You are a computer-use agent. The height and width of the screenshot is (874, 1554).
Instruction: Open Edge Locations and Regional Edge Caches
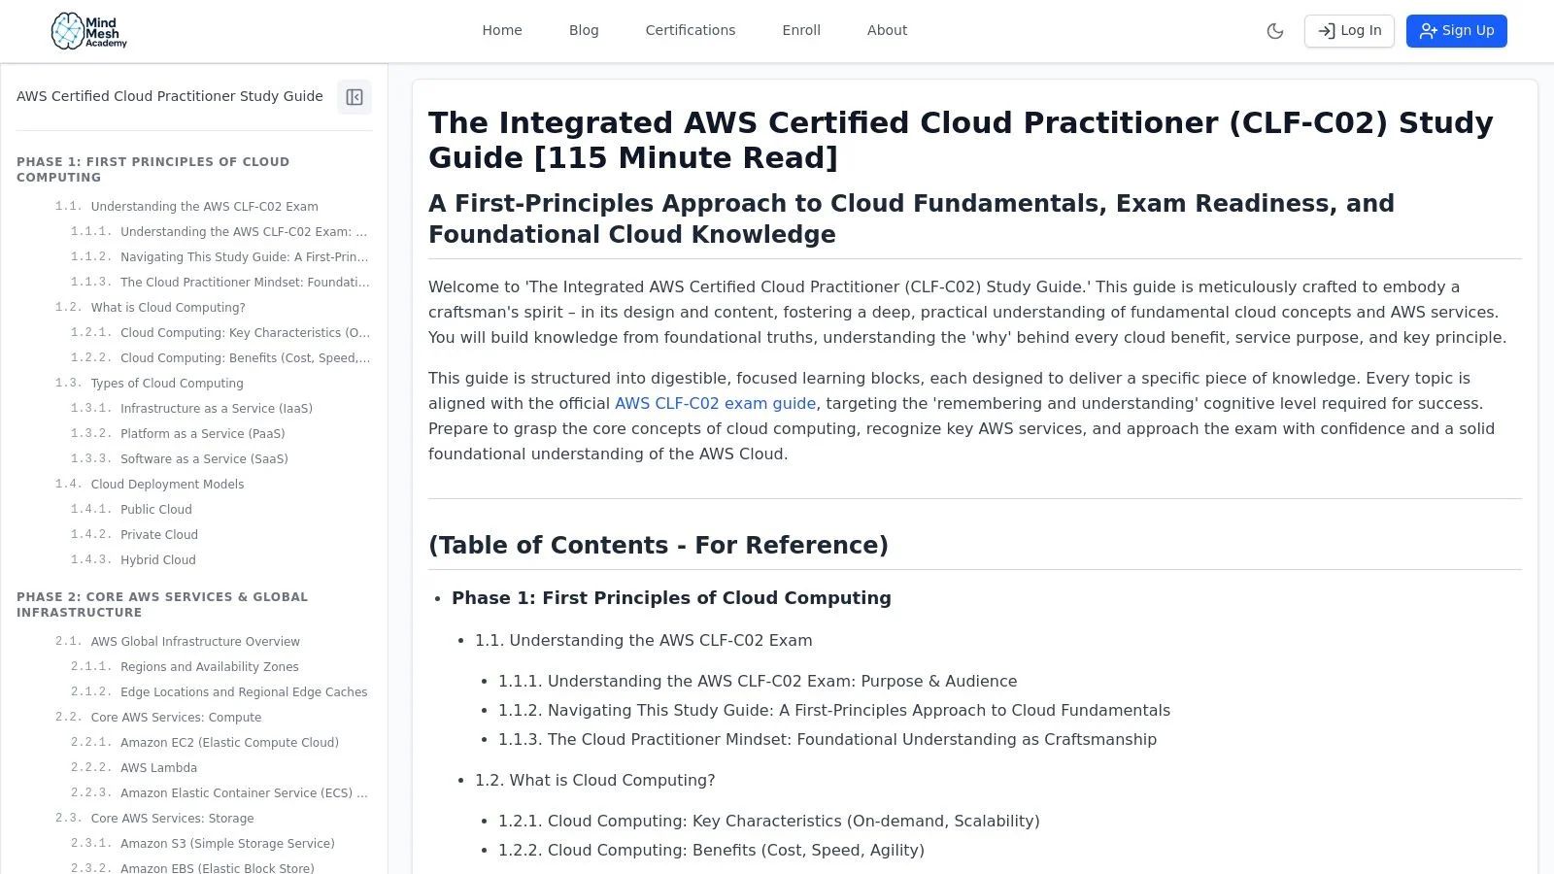click(244, 692)
